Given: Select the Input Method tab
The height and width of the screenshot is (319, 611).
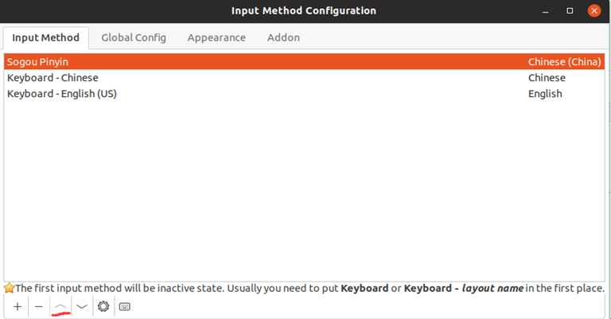Looking at the screenshot, I should click(45, 37).
